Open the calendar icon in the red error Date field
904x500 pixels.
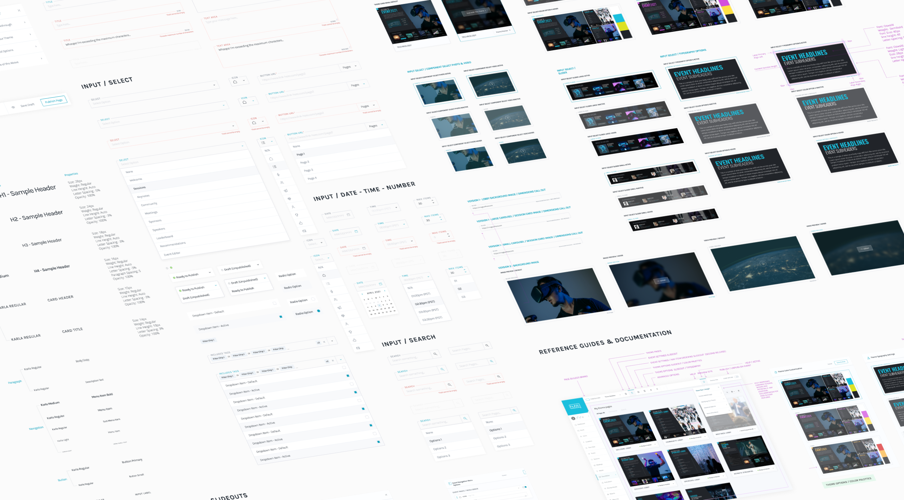[x=364, y=248]
